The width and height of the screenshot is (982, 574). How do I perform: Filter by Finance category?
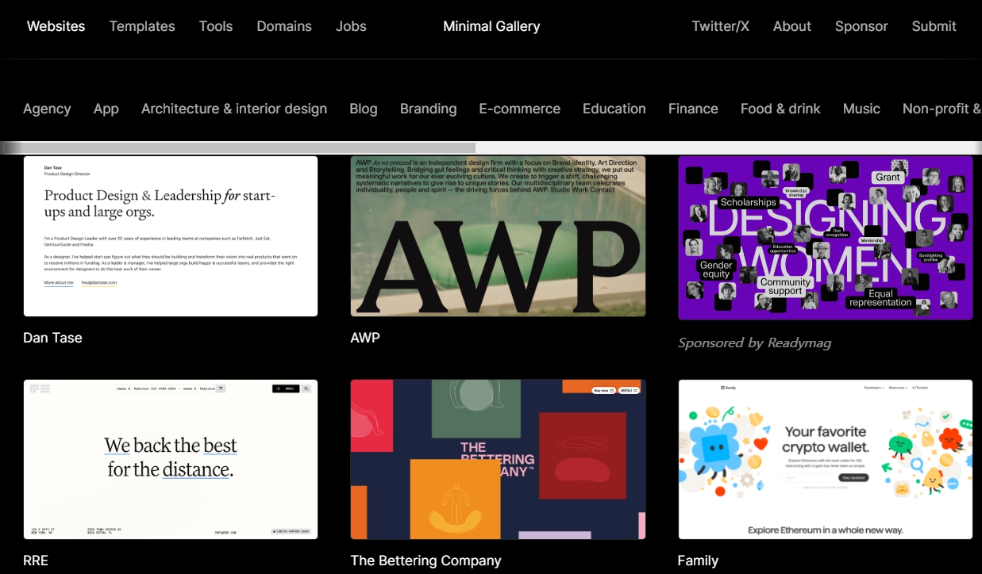693,109
